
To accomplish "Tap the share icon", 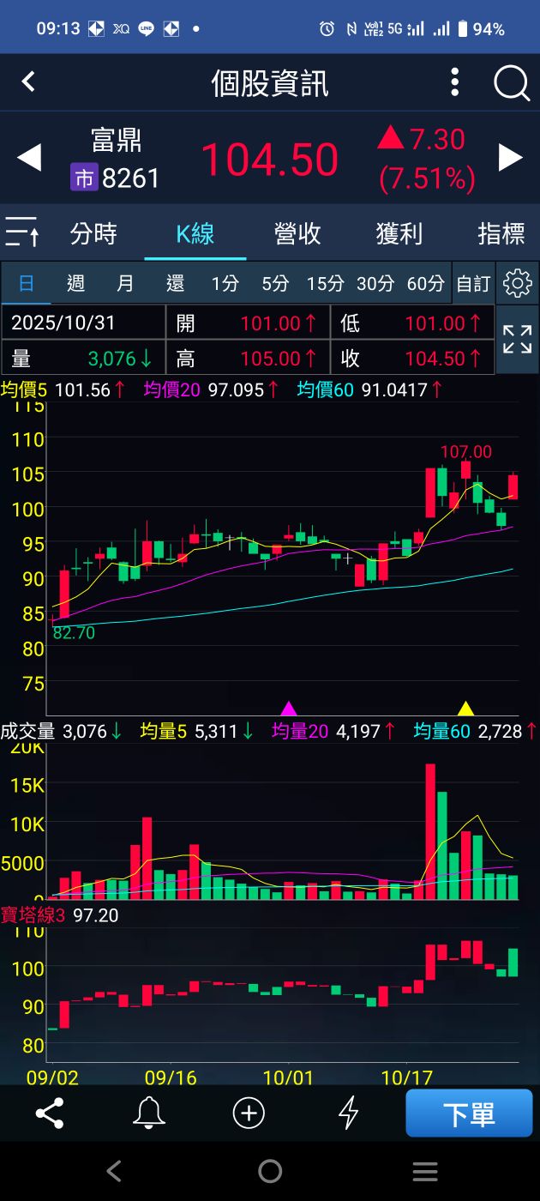I will click(x=50, y=1113).
